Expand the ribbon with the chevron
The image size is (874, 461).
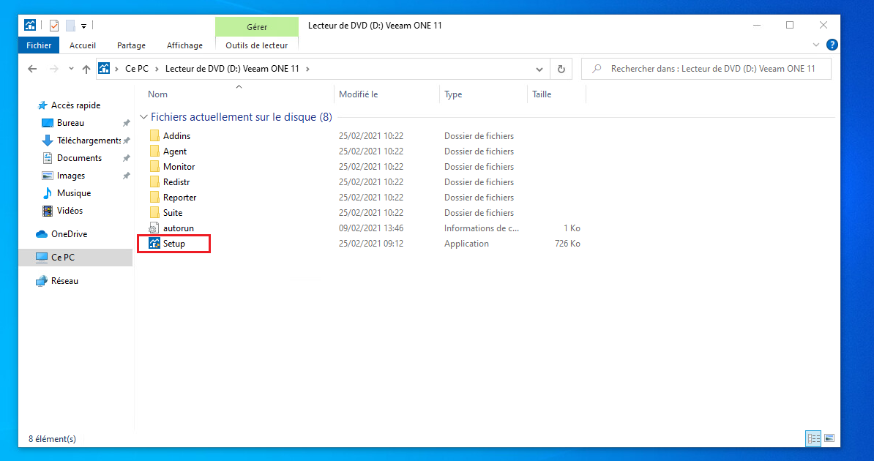click(x=816, y=45)
